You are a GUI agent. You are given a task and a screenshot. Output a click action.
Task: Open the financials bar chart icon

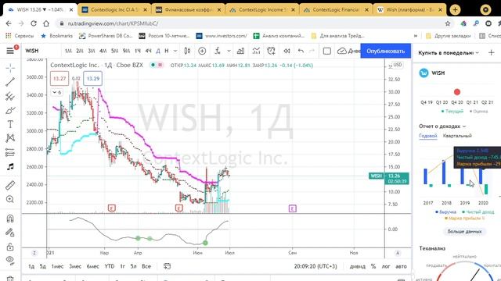pos(240,51)
